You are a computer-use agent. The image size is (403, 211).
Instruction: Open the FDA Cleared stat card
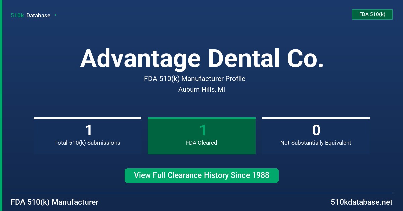(x=201, y=136)
